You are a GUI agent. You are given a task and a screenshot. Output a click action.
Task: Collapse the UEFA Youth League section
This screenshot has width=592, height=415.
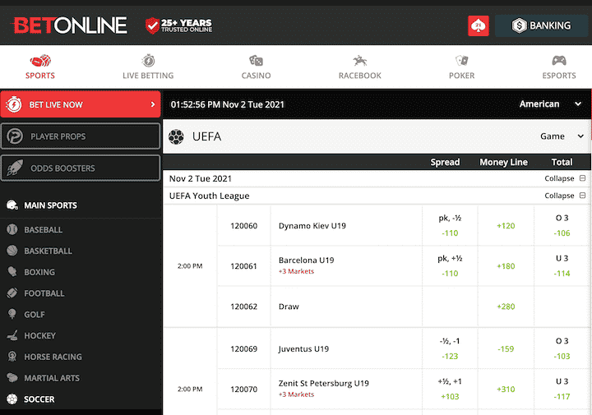(565, 196)
